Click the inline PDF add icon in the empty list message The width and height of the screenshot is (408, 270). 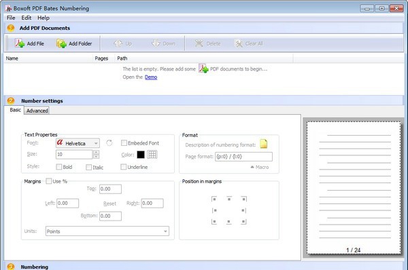pos(203,69)
